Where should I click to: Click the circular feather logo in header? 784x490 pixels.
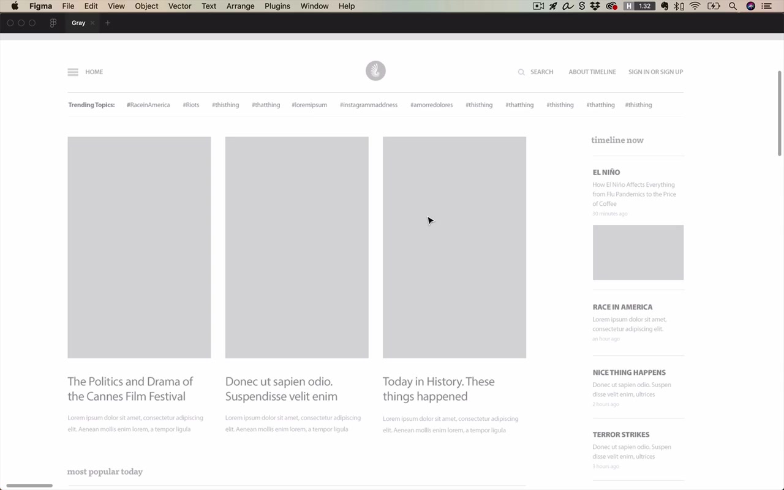pyautogui.click(x=375, y=70)
